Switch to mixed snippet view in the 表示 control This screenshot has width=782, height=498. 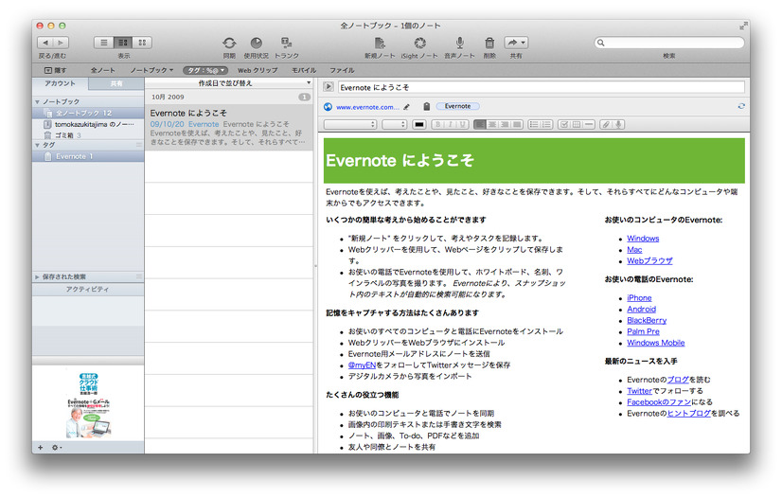click(x=123, y=43)
